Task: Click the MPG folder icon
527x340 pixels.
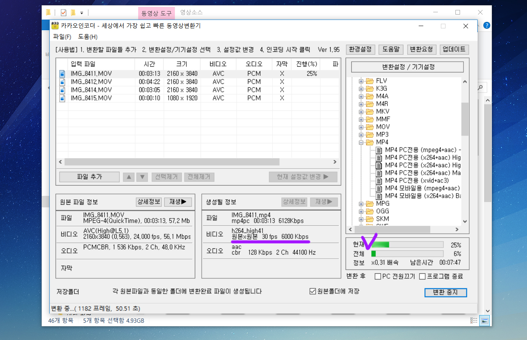Action: click(x=370, y=204)
